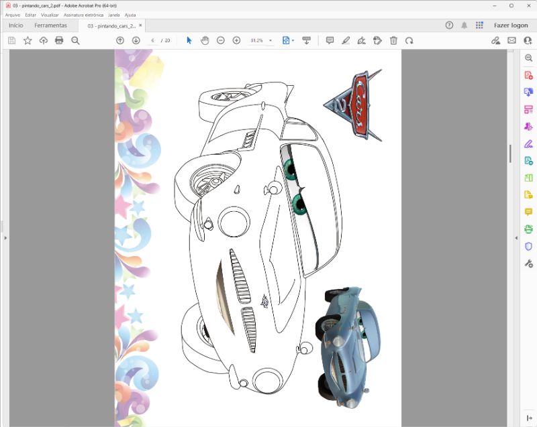
Task: Open the apps grid icon
Action: click(x=479, y=25)
